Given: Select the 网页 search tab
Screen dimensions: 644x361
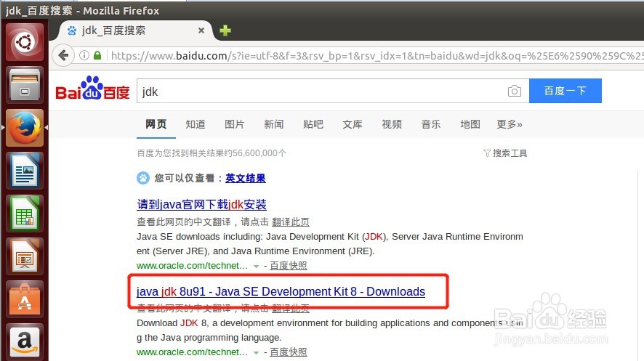Looking at the screenshot, I should point(156,124).
